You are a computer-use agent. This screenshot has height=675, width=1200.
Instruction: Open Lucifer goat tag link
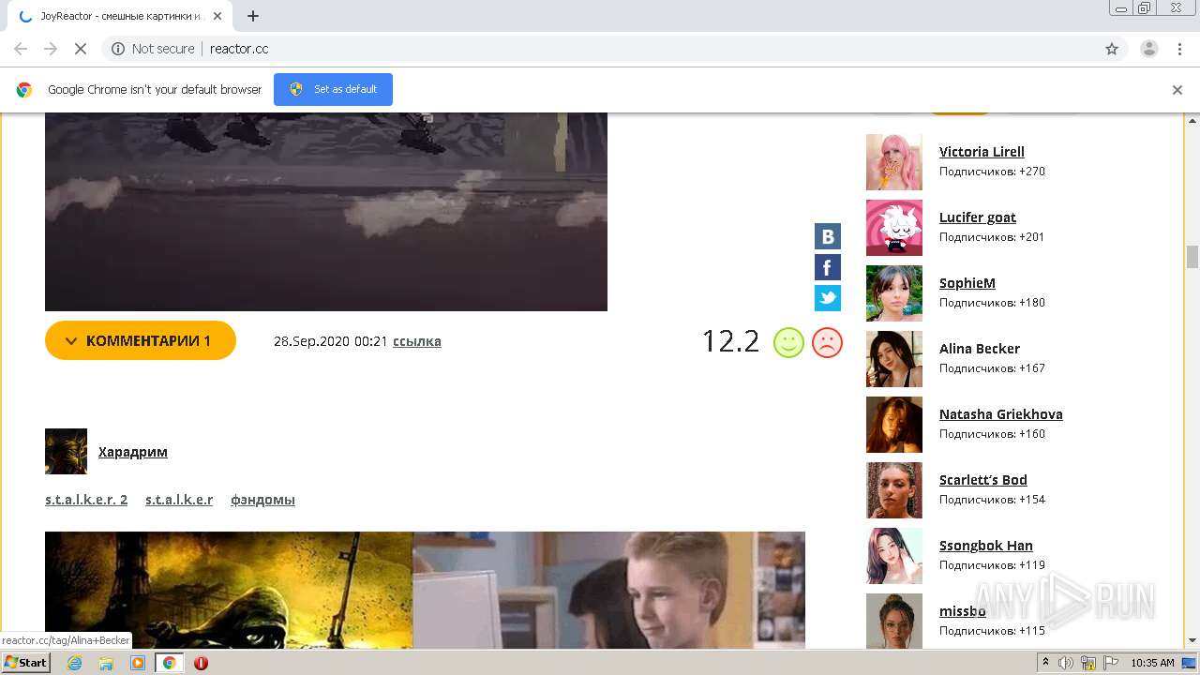[978, 217]
